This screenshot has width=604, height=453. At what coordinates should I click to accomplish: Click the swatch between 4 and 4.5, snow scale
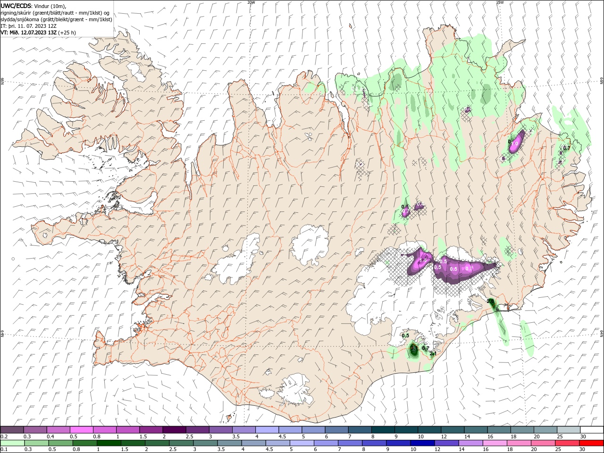pyautogui.click(x=267, y=430)
